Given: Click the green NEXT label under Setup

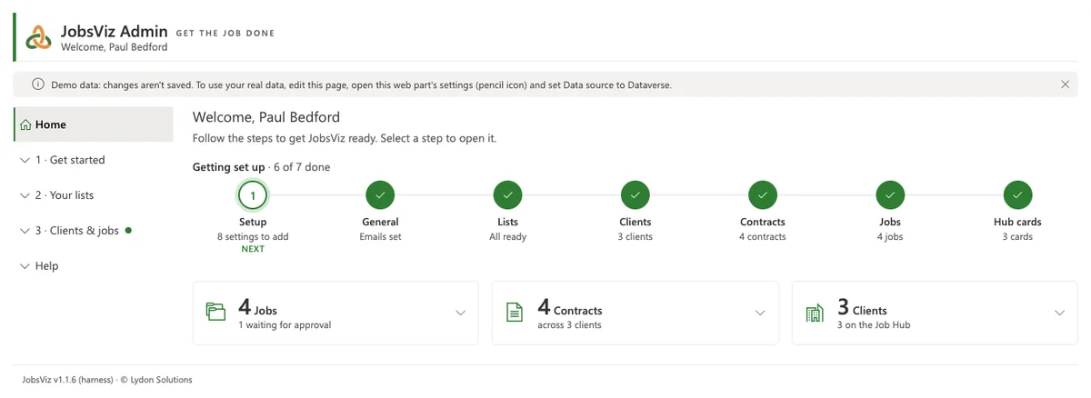Looking at the screenshot, I should pos(253,249).
